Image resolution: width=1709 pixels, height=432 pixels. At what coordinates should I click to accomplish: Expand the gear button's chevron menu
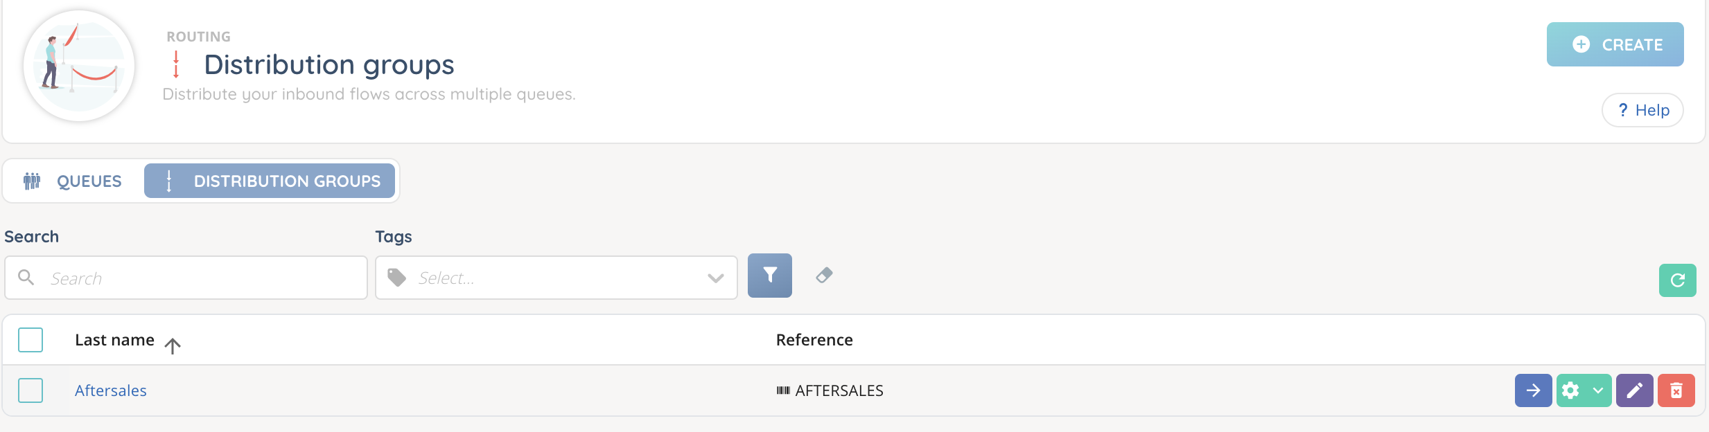(x=1598, y=390)
